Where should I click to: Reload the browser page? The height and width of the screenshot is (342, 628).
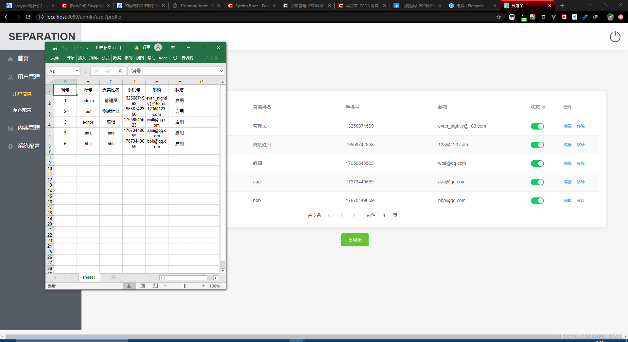click(28, 17)
